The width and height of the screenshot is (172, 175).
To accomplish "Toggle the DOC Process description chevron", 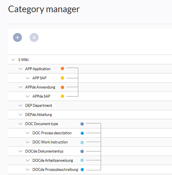I will (x=27, y=133).
